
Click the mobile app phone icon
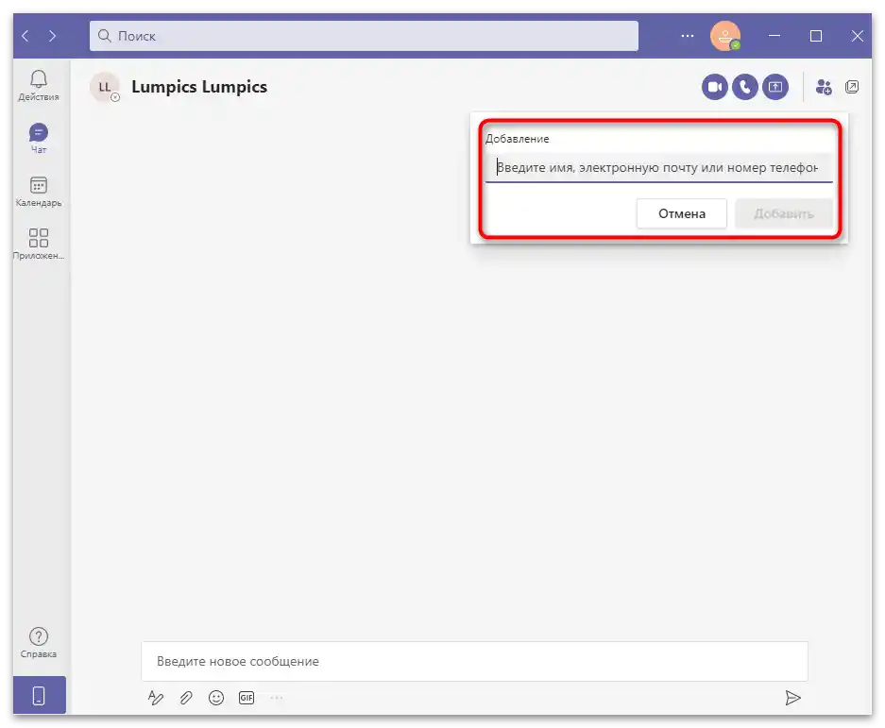[39, 695]
